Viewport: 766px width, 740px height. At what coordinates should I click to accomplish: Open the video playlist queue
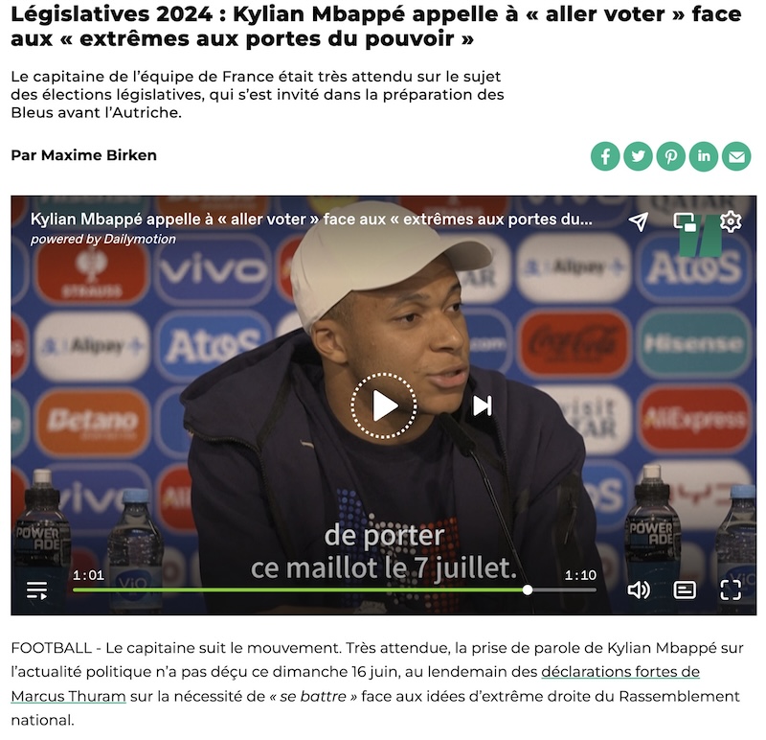[37, 590]
